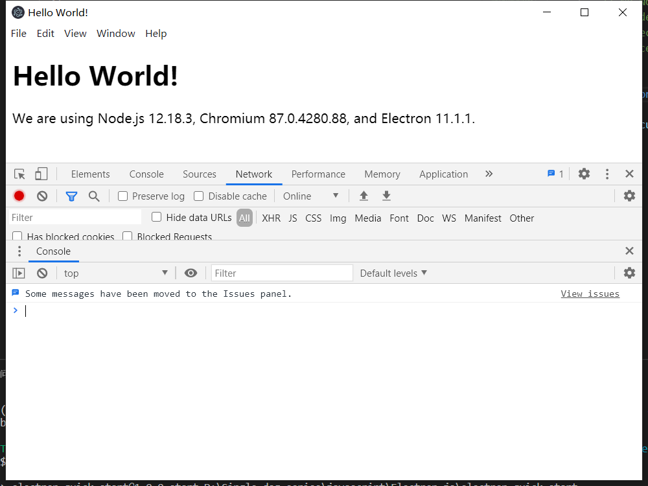Select the All request type filter
The height and width of the screenshot is (486, 648).
click(245, 218)
